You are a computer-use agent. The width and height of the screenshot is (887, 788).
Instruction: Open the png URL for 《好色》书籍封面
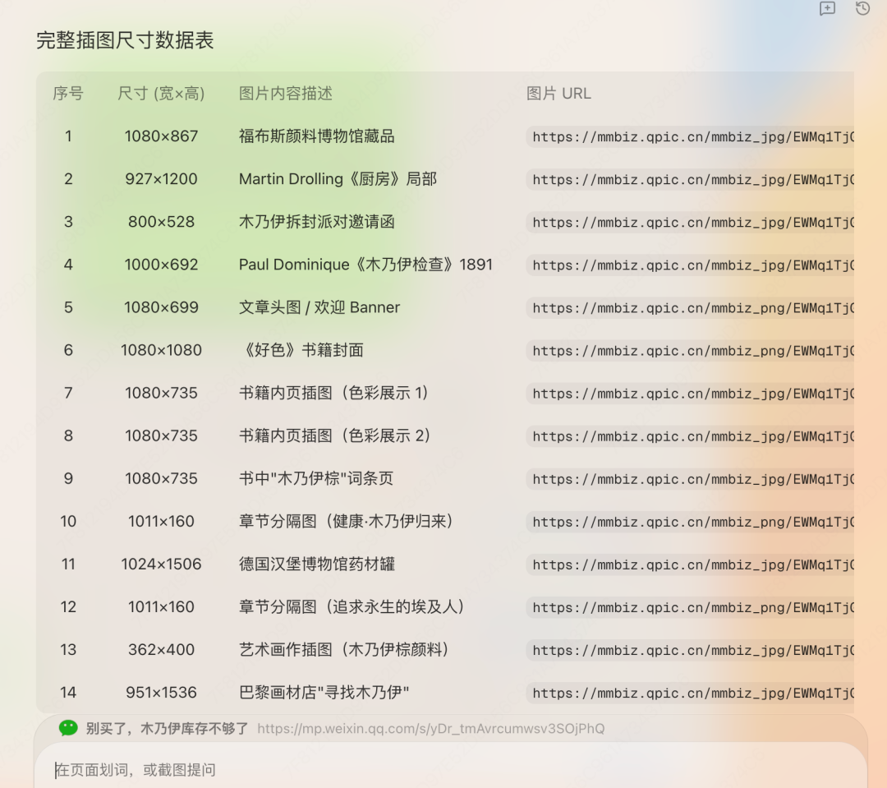click(x=690, y=351)
